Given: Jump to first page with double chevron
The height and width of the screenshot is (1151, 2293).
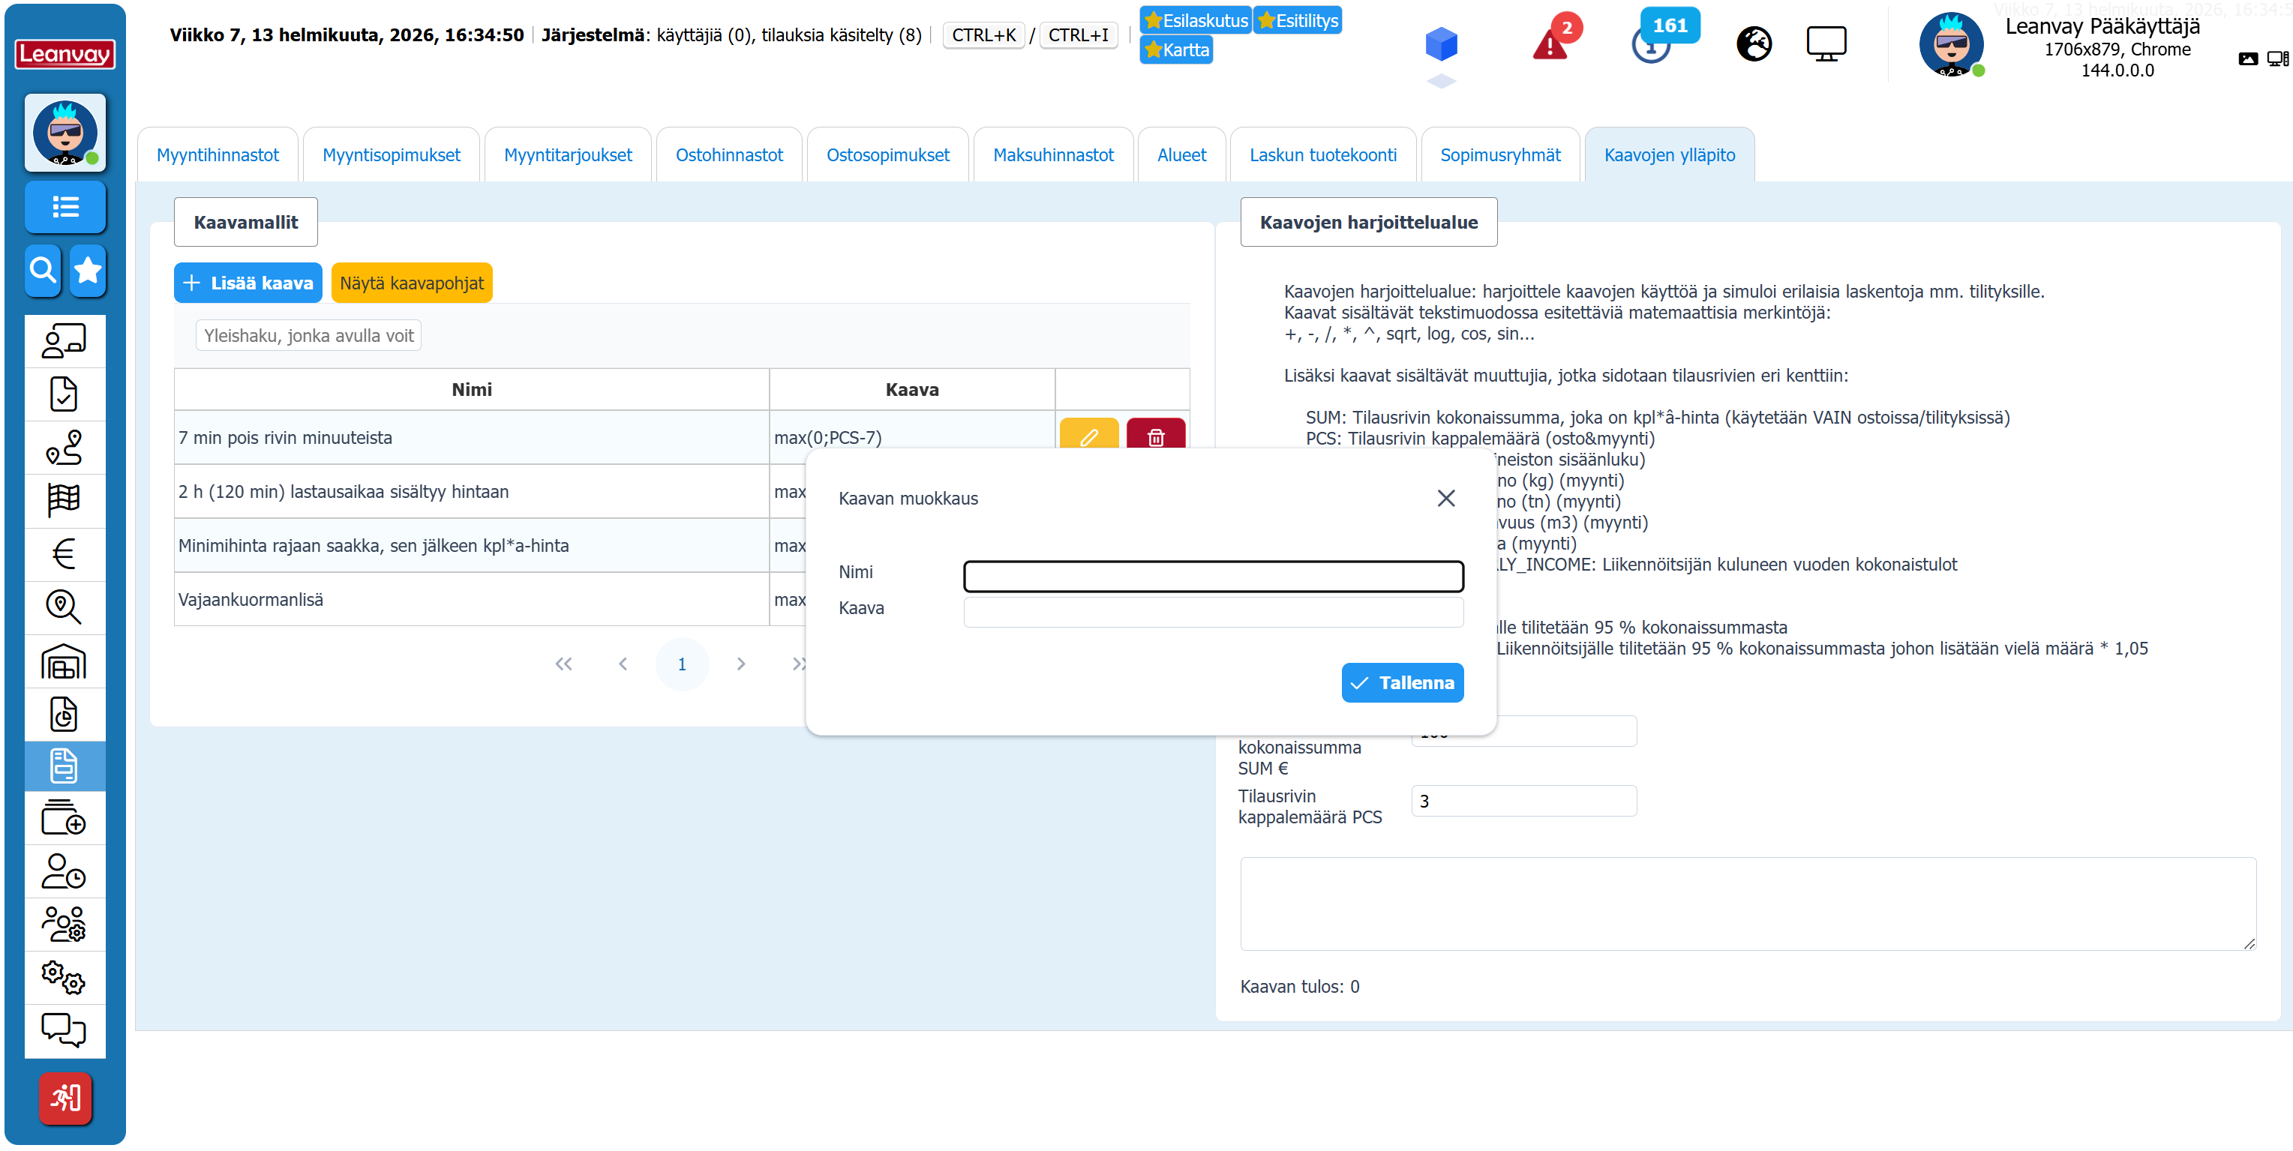Looking at the screenshot, I should 563,663.
